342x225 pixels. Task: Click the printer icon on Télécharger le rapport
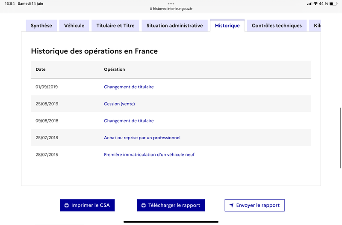coord(144,205)
